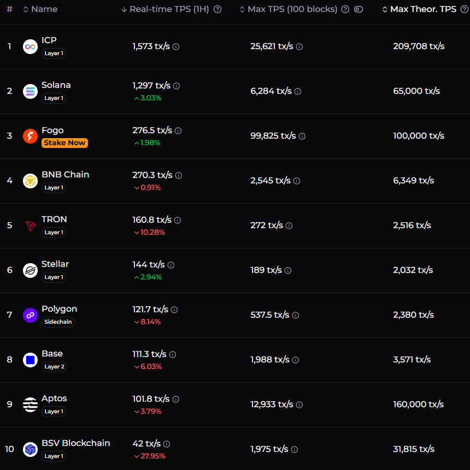
Task: Click the Layer 1 tag under TRON
Action: pos(54,233)
